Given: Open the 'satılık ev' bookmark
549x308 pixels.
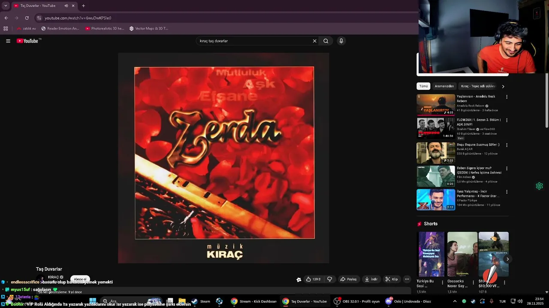Looking at the screenshot, I should pos(26,29).
